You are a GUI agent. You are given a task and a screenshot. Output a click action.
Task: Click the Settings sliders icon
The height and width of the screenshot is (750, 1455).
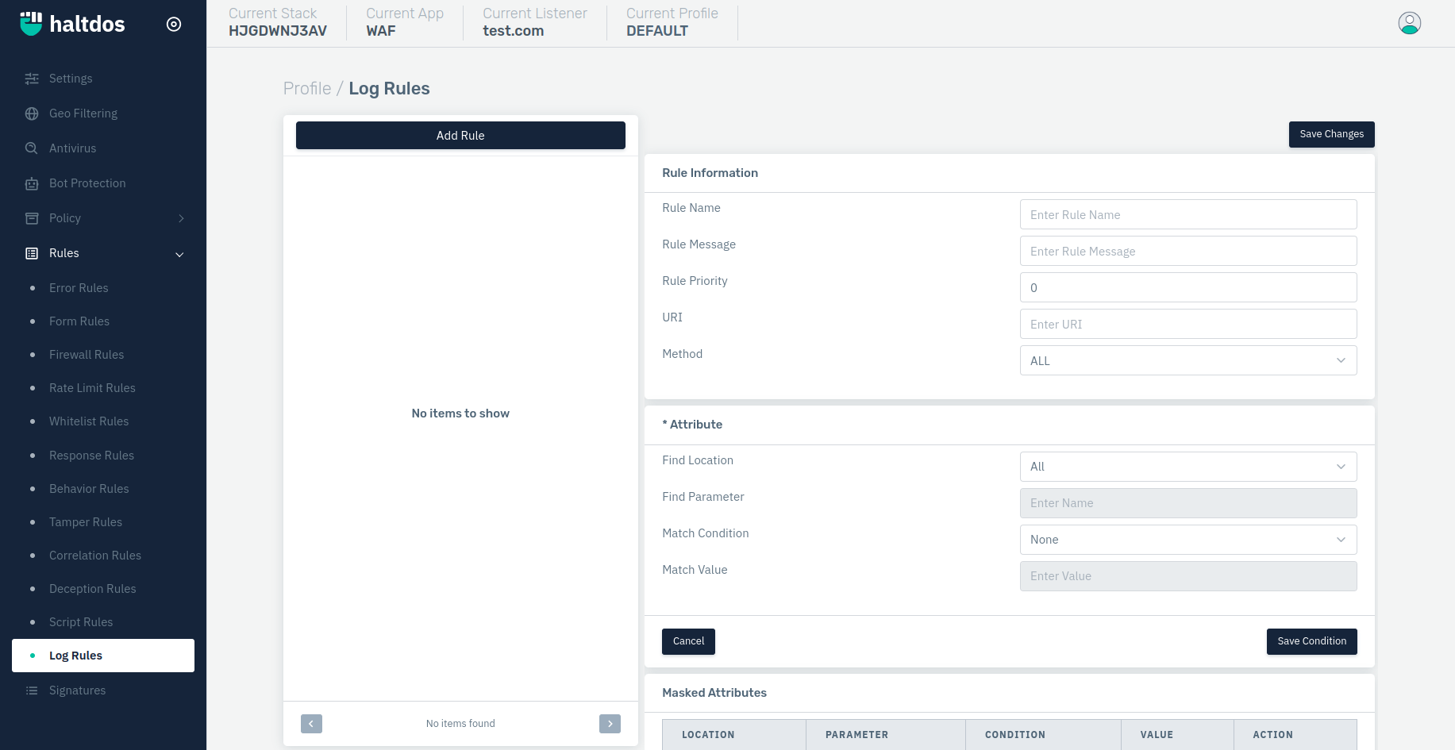coord(32,79)
